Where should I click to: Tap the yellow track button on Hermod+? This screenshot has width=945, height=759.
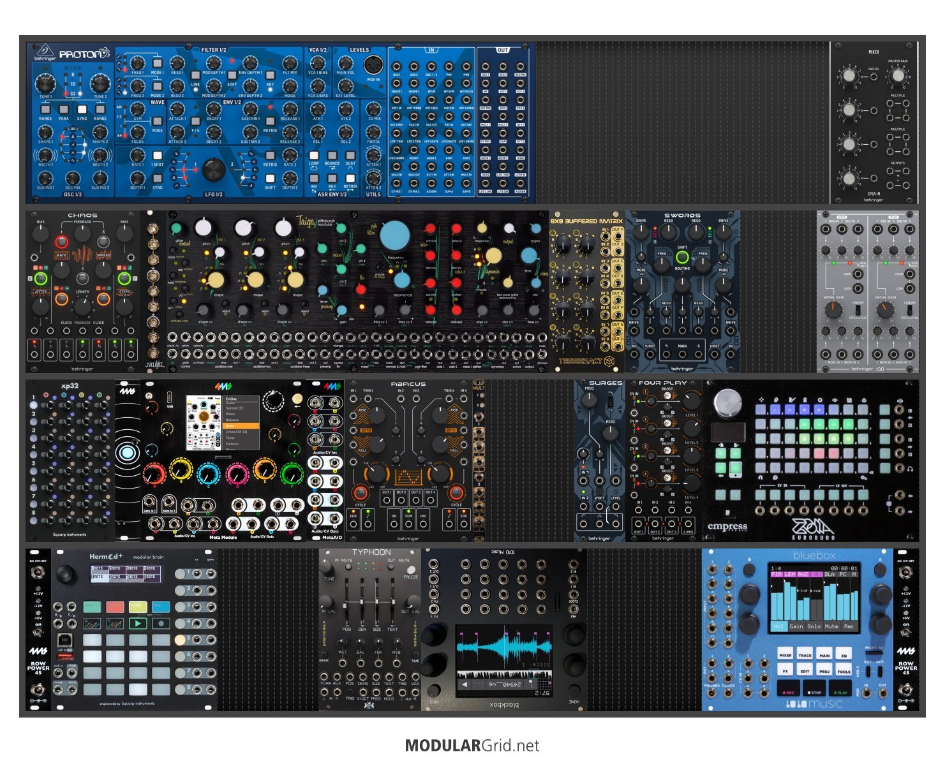point(138,606)
